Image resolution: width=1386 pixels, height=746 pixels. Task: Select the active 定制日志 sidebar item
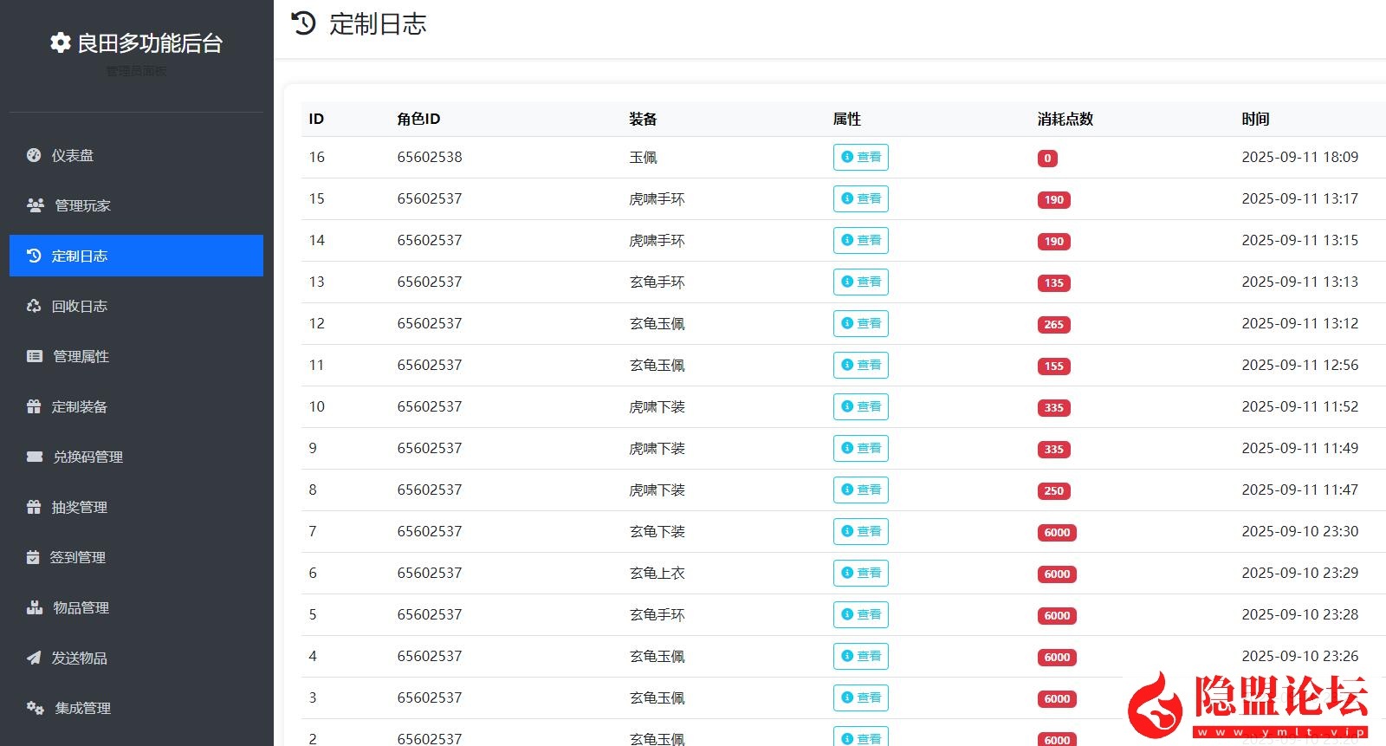136,256
